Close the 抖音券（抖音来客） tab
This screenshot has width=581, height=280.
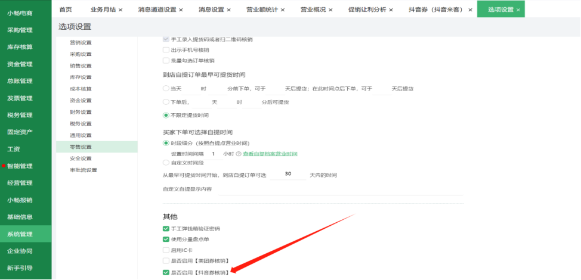tap(470, 10)
